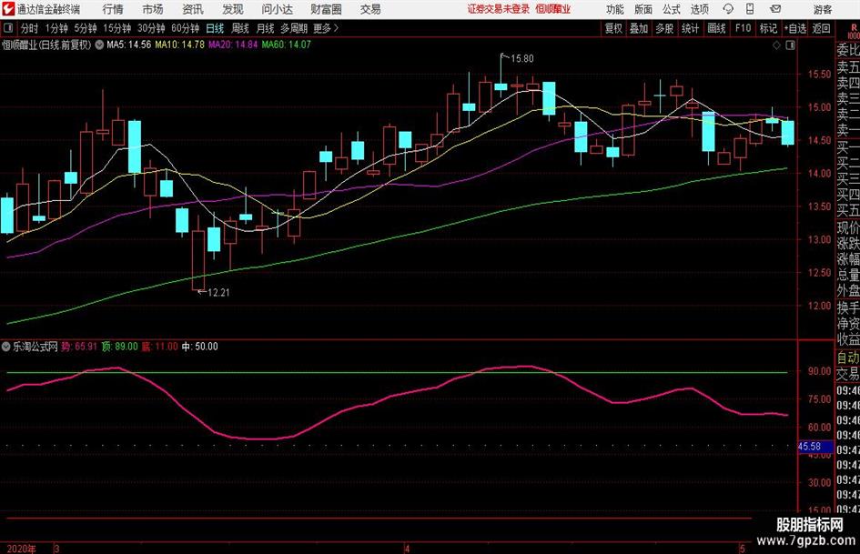Open the 版面 menu
The image size is (860, 554).
pos(643,9)
